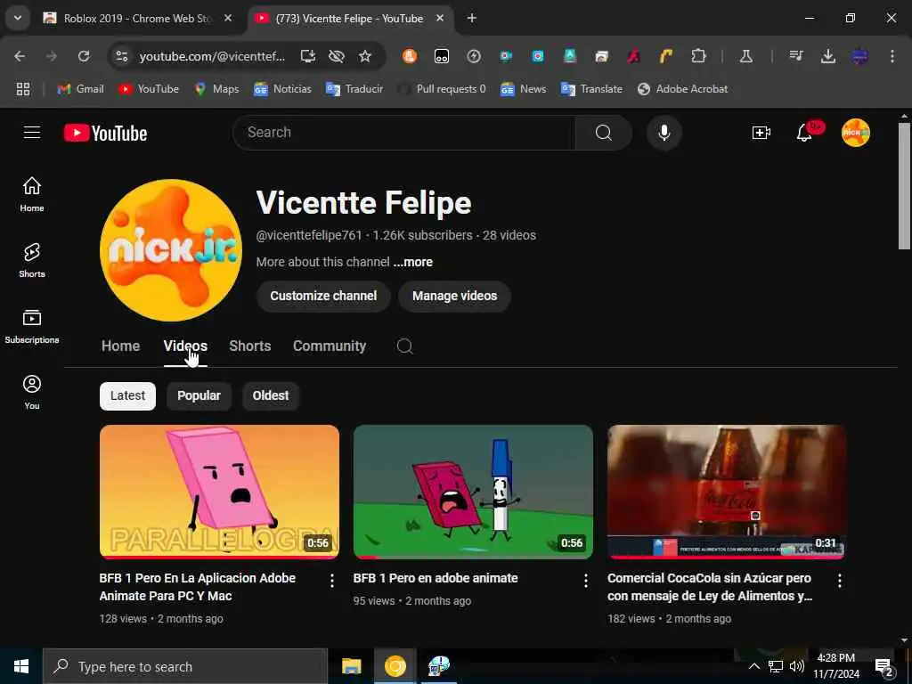Screen dimensions: 912x684
Task: Click the YouTube logo
Action: tap(105, 134)
